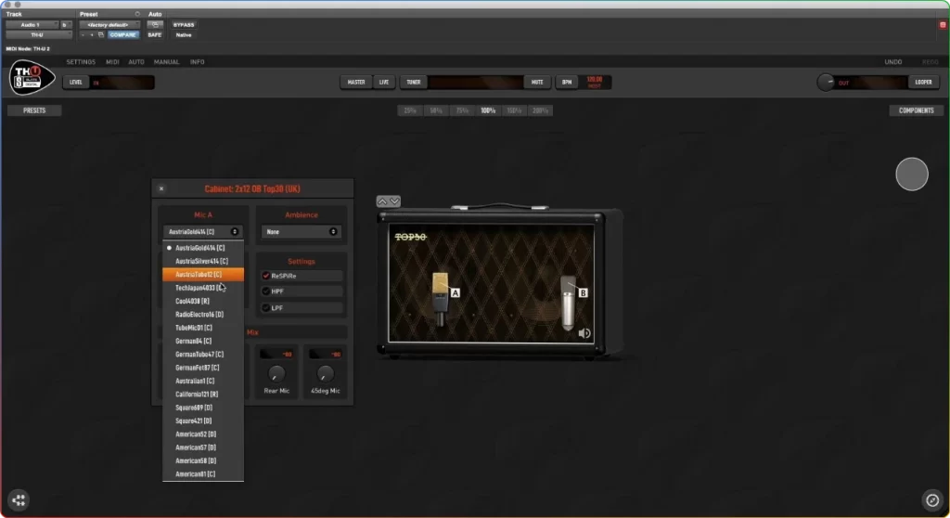Choose GermanTube47 [C] from mic list
950x518 pixels.
coord(203,355)
